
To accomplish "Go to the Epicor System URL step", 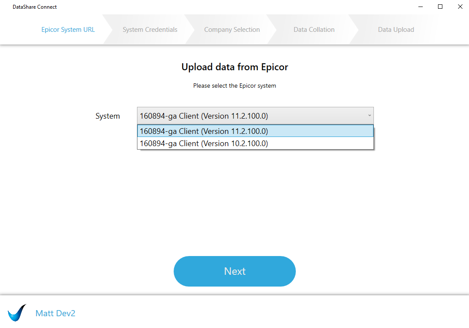I will [x=68, y=30].
